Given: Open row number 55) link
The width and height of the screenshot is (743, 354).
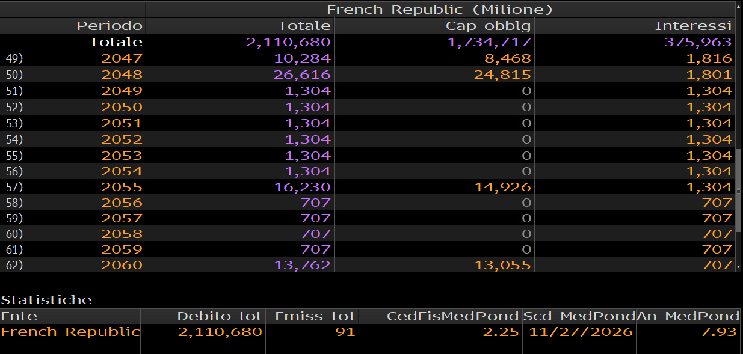Looking at the screenshot, I should click(x=14, y=156).
